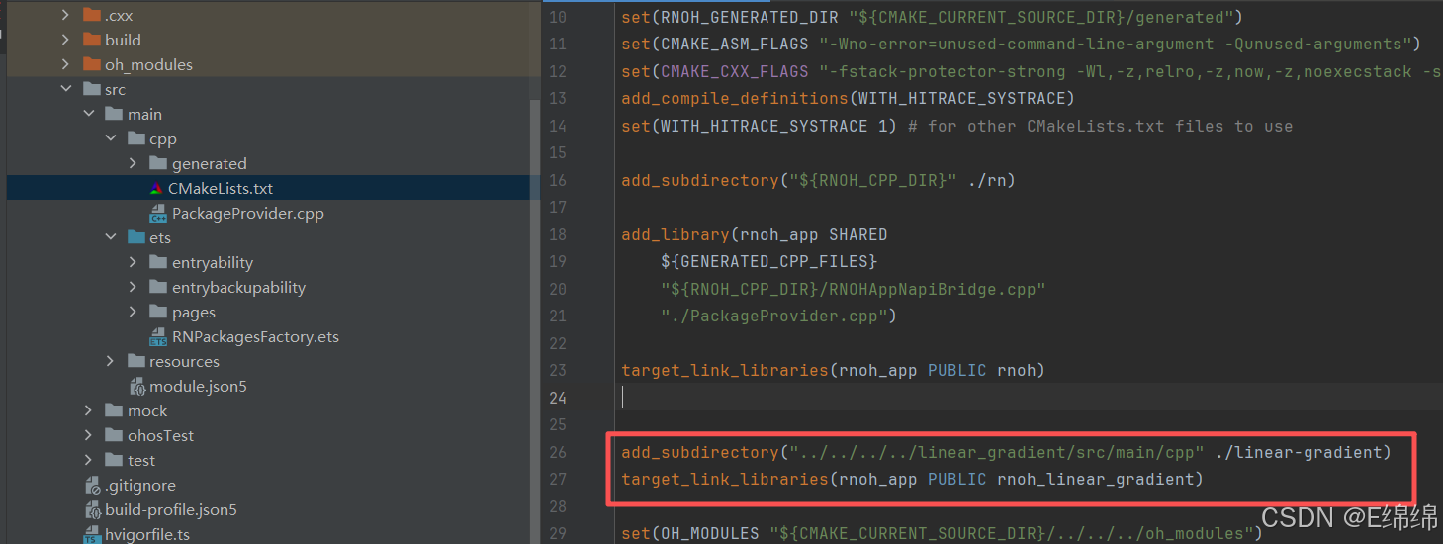Click the C++ file icon beside PackageProvider.cpp
Image resolution: width=1443 pixels, height=544 pixels.
tap(158, 213)
